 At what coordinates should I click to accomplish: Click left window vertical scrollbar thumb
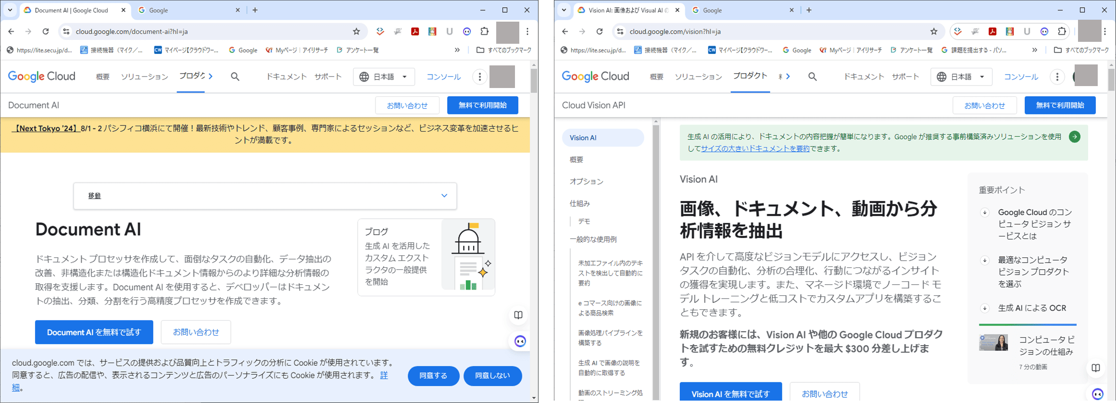click(x=534, y=80)
